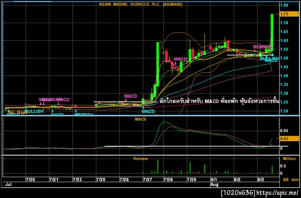Select the 8/1 date marker
Viewport: 301px width, 198px height.
(214, 180)
